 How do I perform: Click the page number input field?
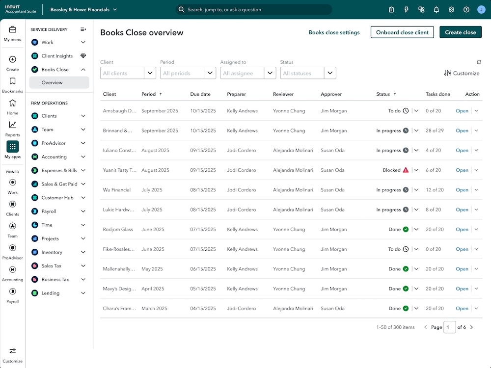(450, 327)
